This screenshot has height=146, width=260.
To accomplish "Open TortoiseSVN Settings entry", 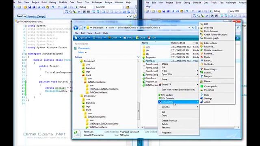I will point(208,99).
